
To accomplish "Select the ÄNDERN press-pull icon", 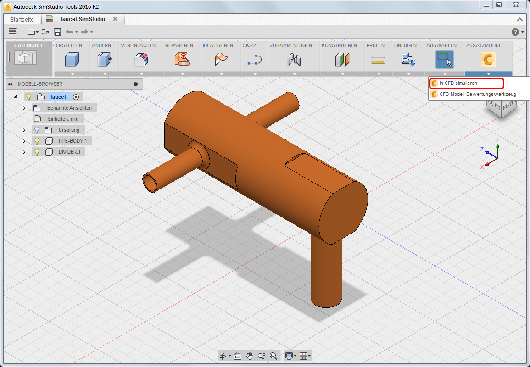I will [x=105, y=59].
